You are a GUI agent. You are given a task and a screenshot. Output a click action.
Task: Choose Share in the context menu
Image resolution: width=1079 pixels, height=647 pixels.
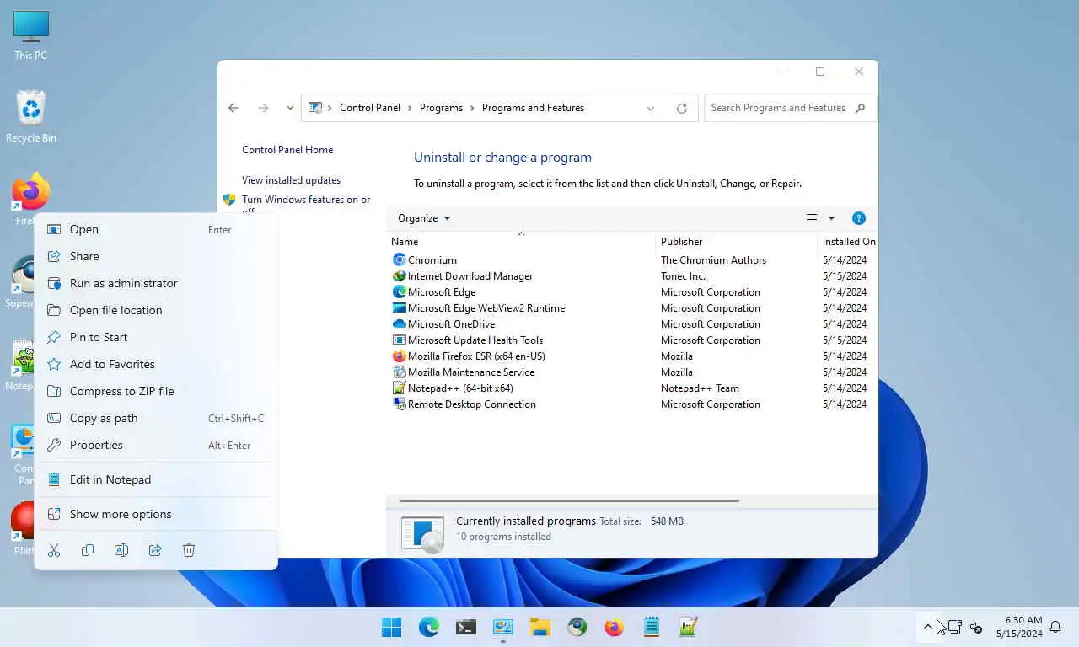[x=156, y=256]
